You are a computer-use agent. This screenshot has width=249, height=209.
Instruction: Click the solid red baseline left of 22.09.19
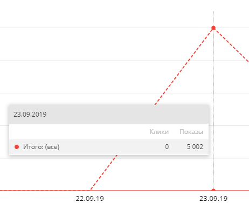[x=45, y=190]
